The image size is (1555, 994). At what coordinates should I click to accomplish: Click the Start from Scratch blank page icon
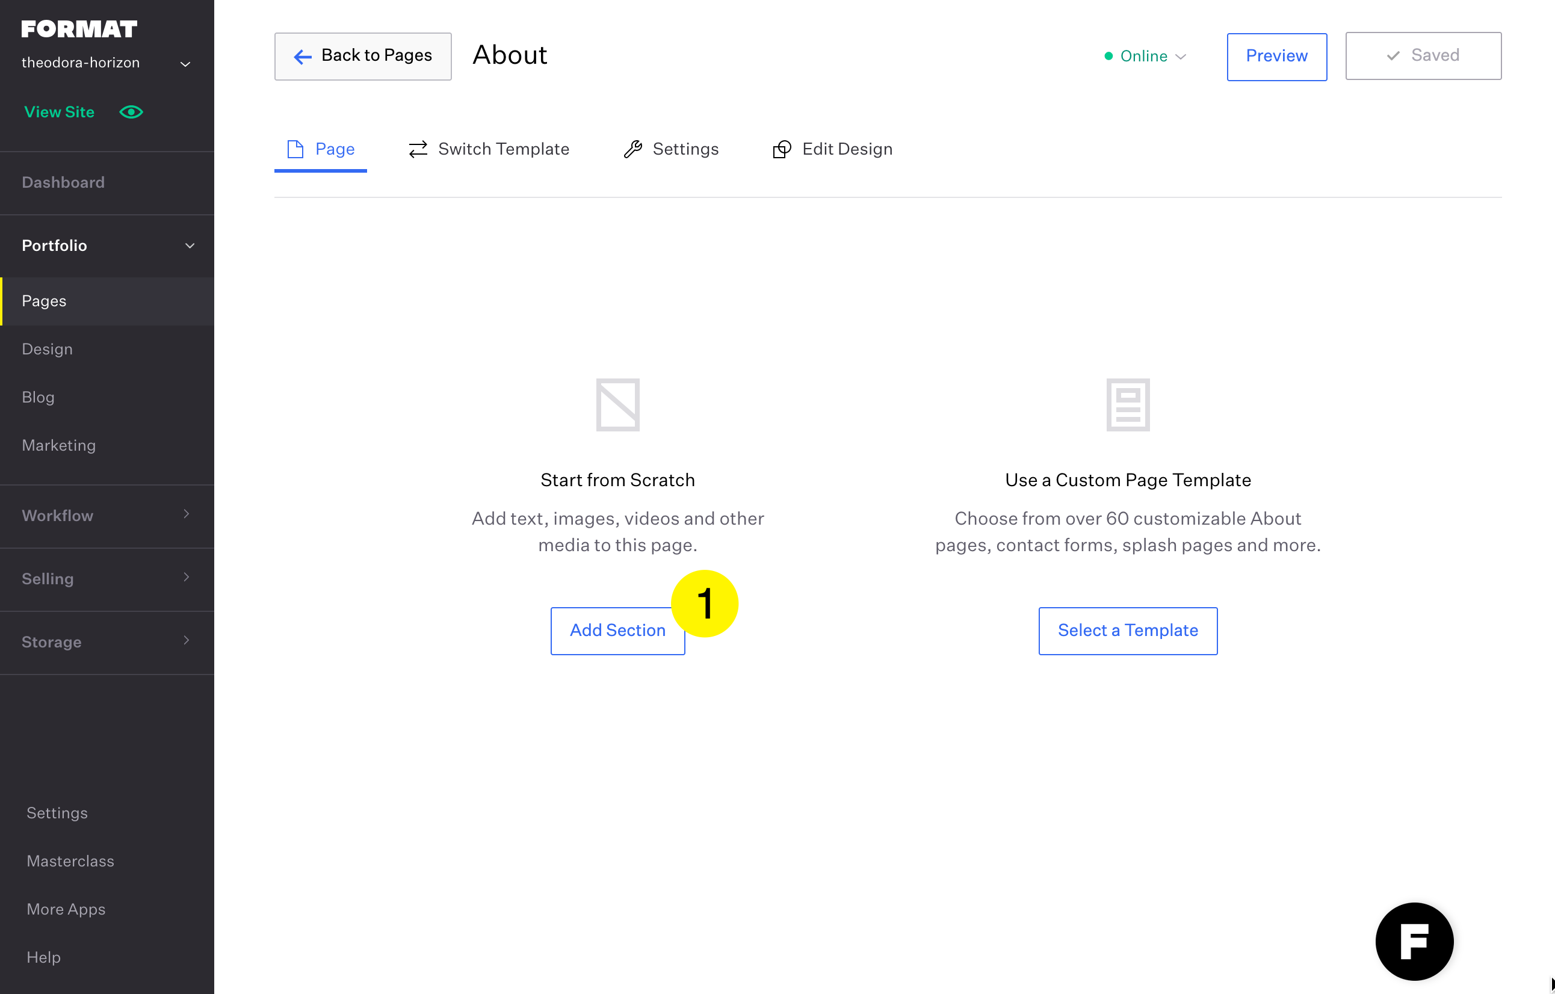pyautogui.click(x=617, y=405)
